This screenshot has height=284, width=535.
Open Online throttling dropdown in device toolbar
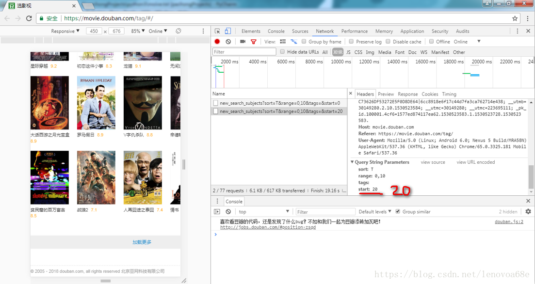pos(158,31)
